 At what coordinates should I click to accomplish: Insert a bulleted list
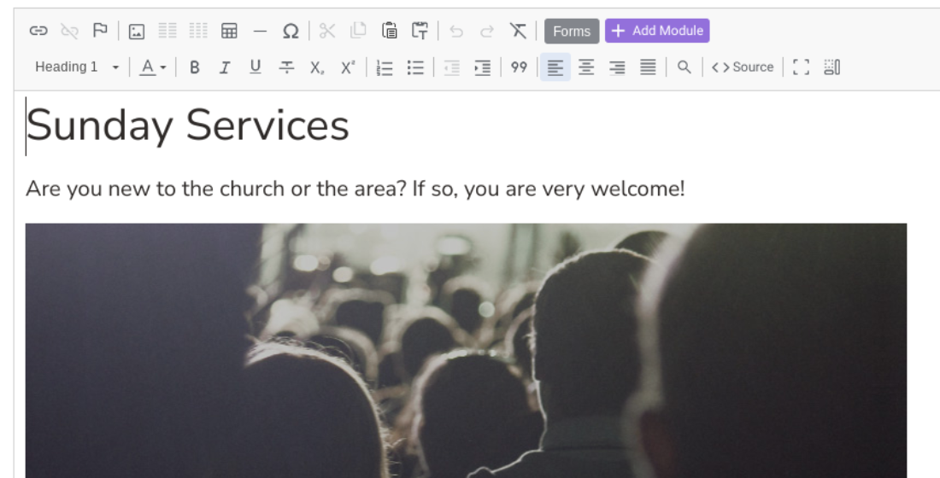pos(415,67)
